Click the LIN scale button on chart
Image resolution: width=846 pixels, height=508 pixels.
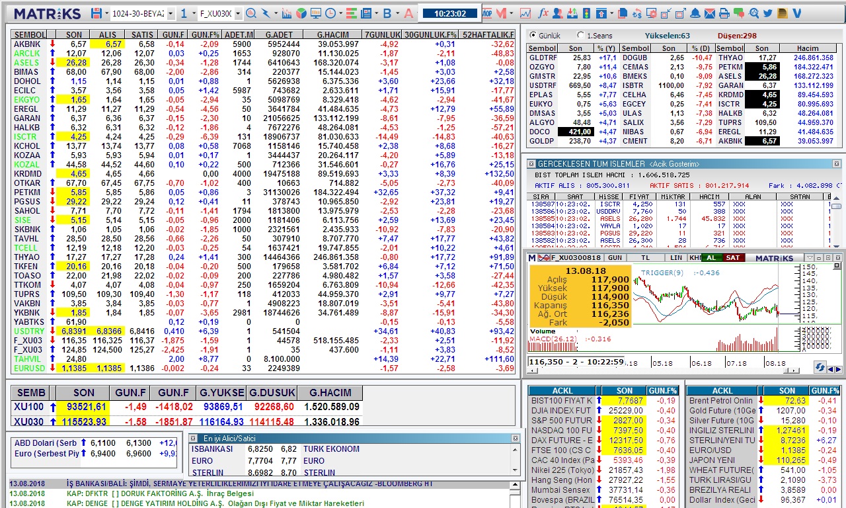pos(676,258)
